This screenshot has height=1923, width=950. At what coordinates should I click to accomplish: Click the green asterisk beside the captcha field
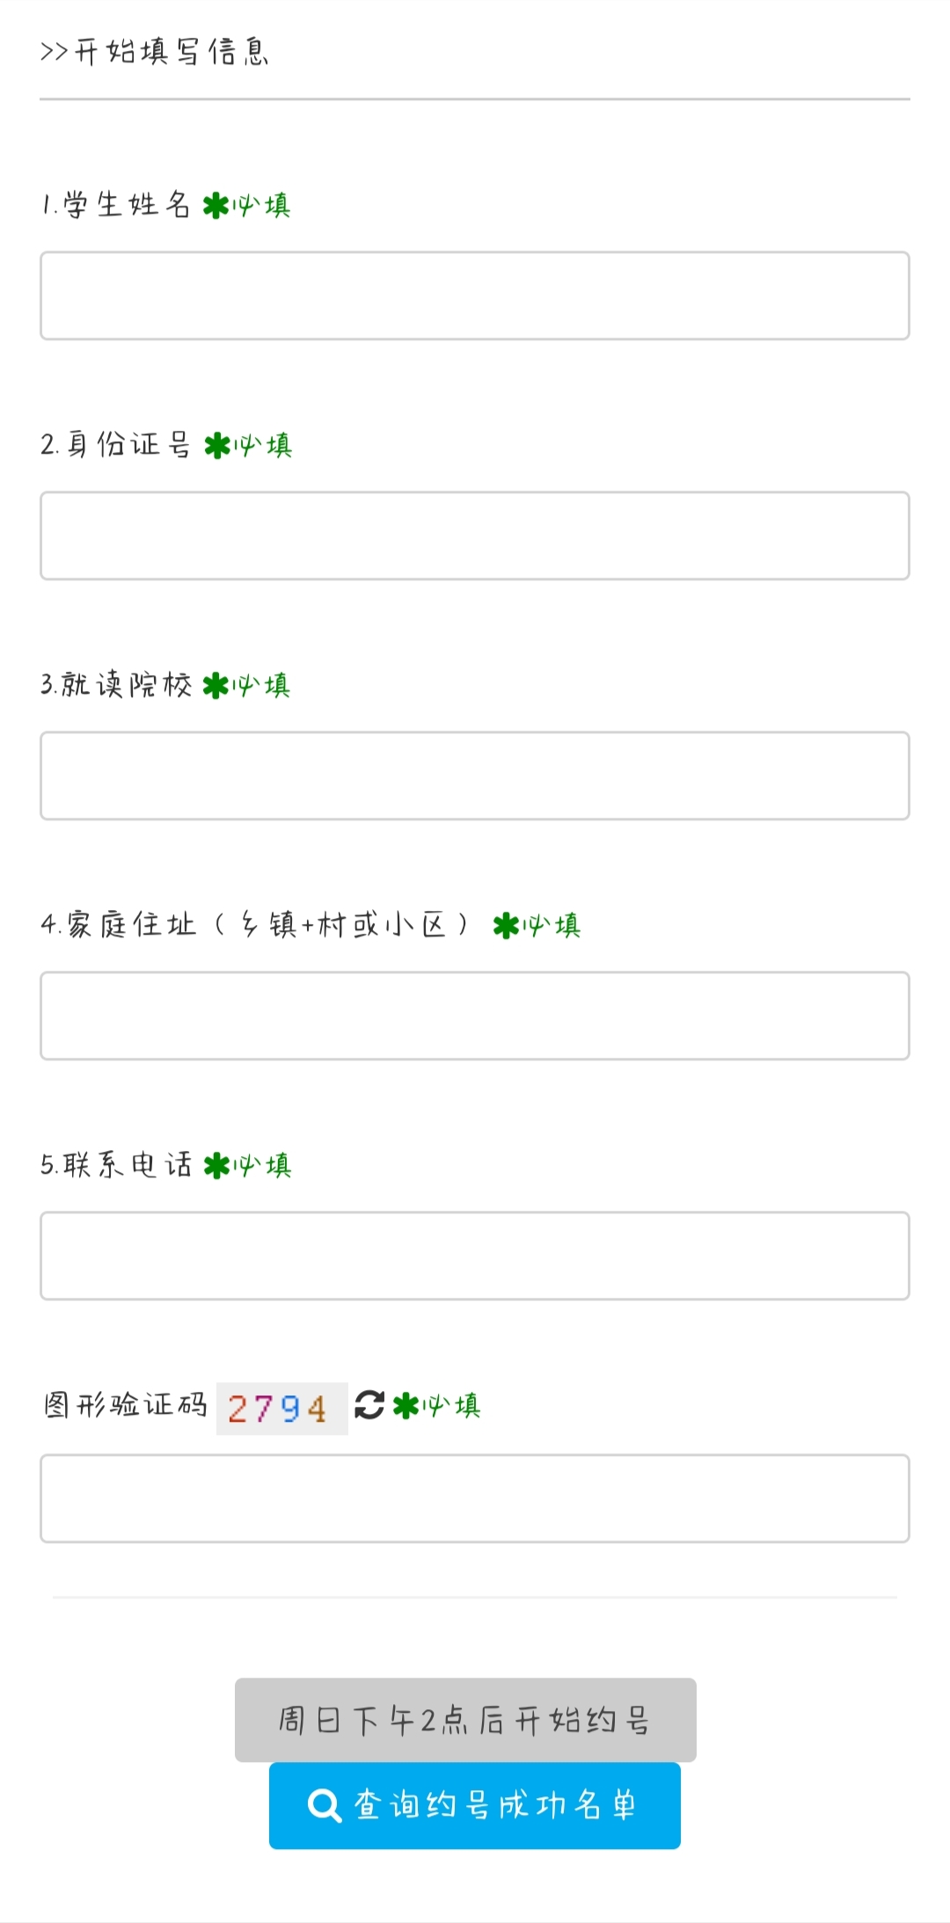point(407,1405)
